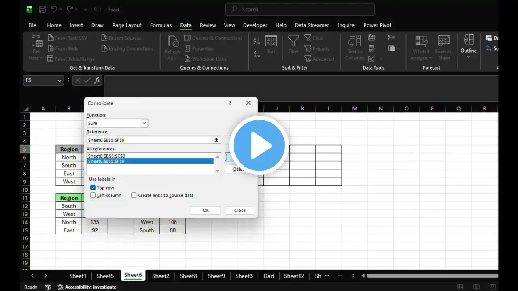This screenshot has height=291, width=518.
Task: Click the Filter funnel icon
Action: click(x=293, y=42)
